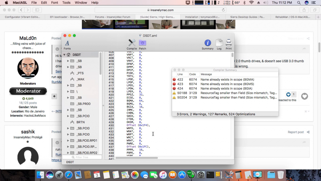Image resolution: width=321 pixels, height=181 pixels.
Task: Click the code editor horizontal scrollbar
Action: [x=136, y=158]
